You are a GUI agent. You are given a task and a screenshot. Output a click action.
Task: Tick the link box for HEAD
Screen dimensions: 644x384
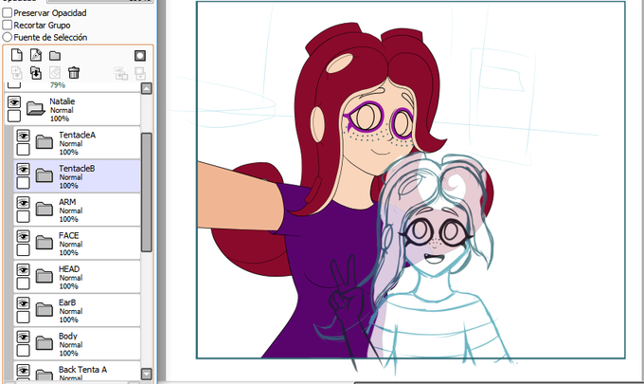(x=23, y=283)
